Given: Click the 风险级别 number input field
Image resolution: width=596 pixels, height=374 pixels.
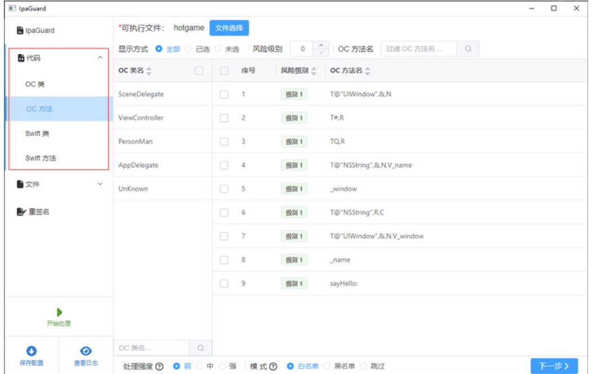Looking at the screenshot, I should pos(303,48).
